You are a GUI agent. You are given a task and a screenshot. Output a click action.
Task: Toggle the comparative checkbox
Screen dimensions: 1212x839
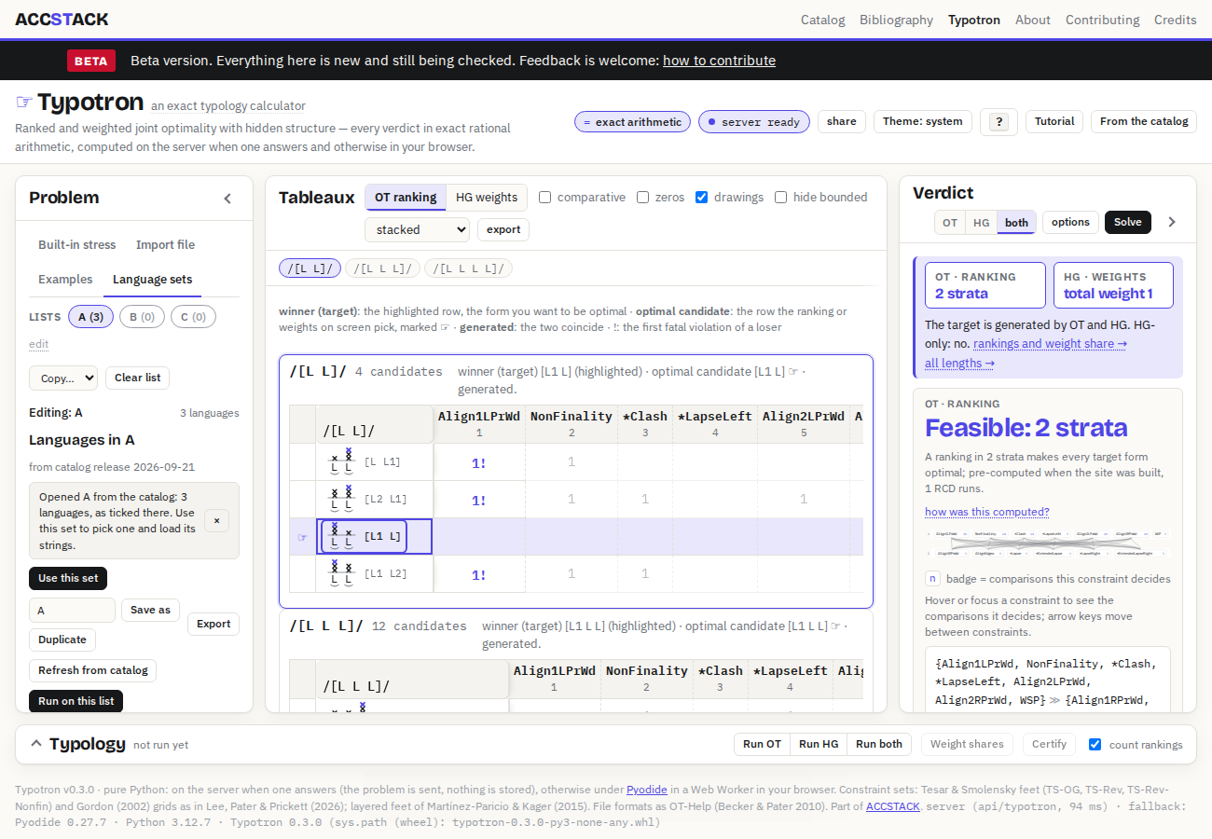coord(545,197)
